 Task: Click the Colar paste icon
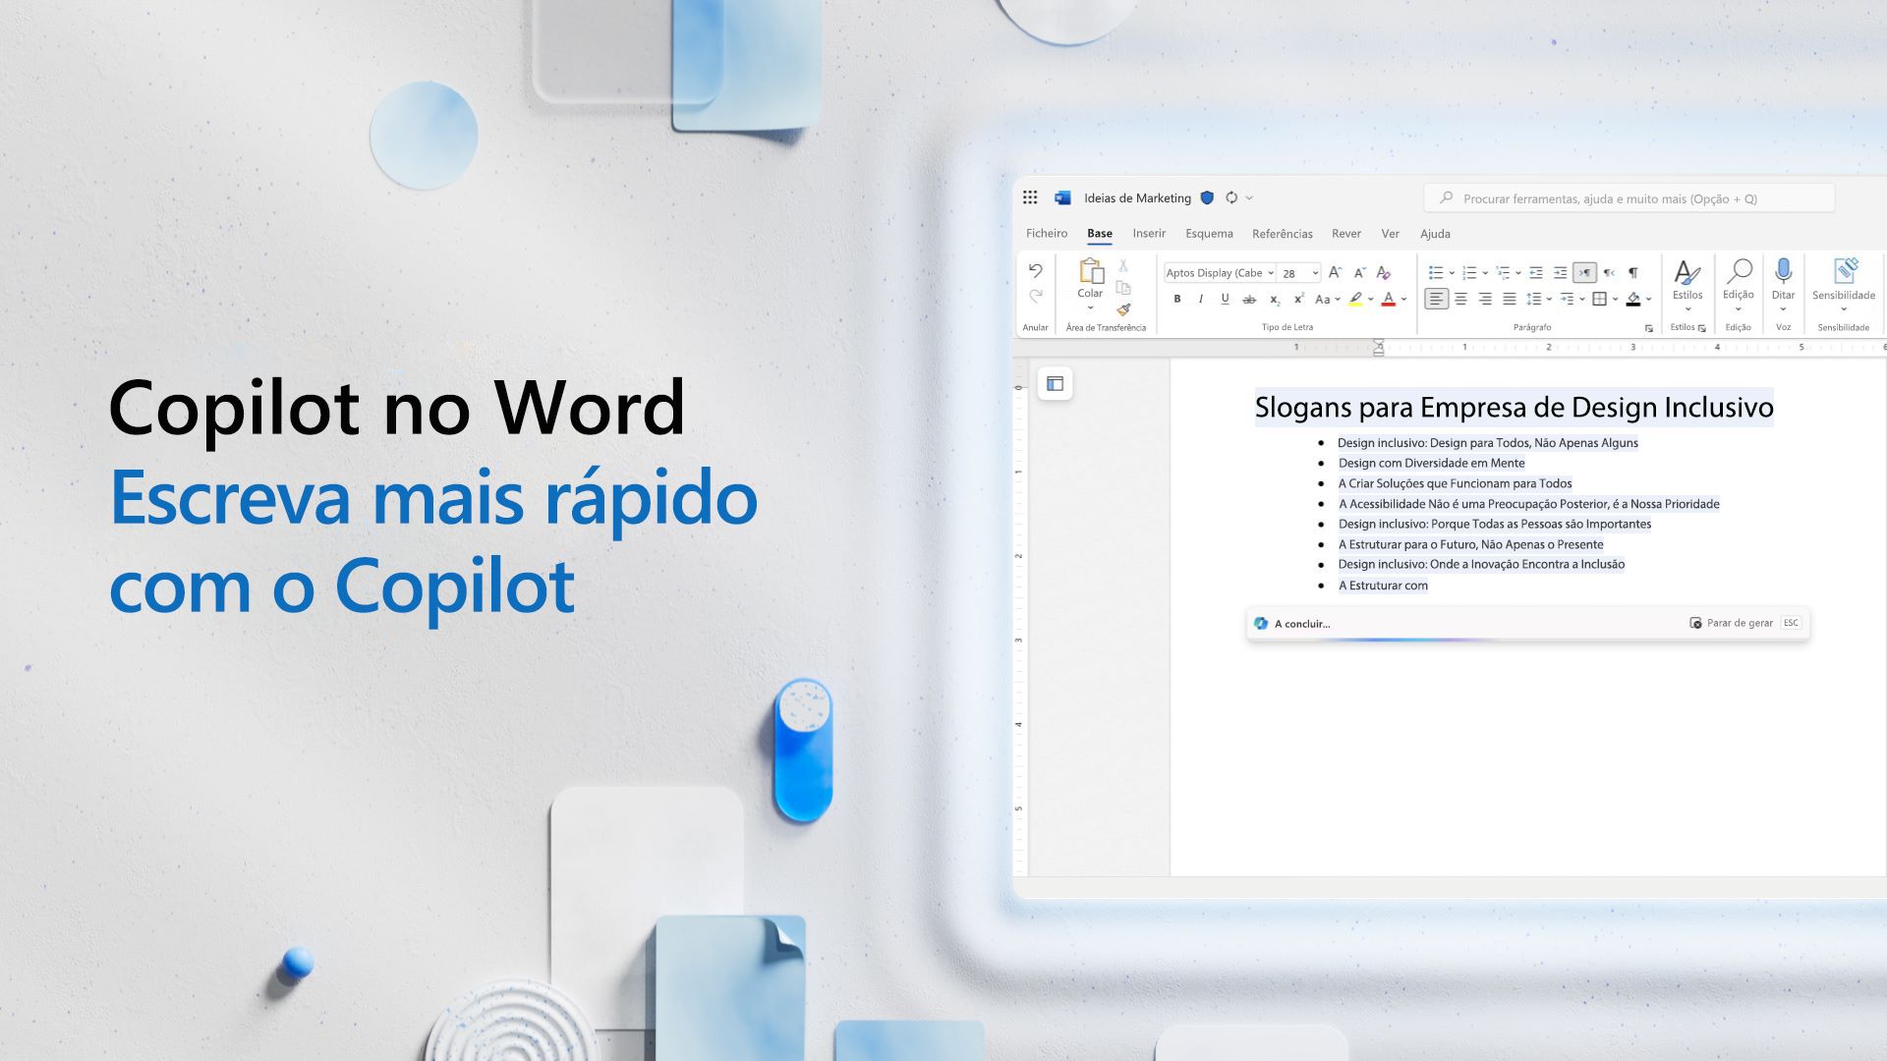pos(1091,271)
